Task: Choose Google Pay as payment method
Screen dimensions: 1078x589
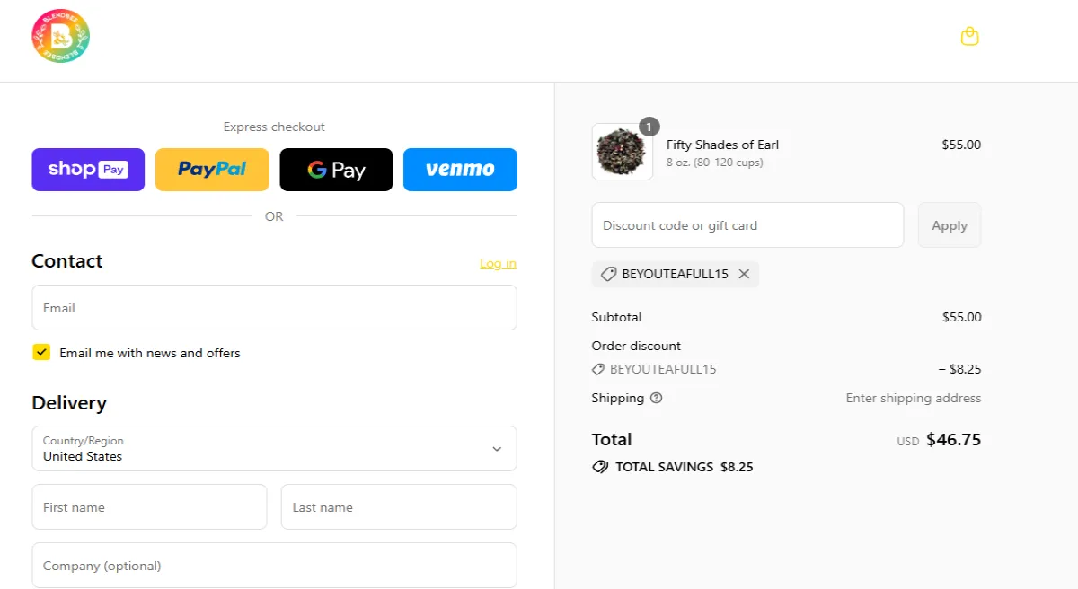Action: tap(336, 169)
